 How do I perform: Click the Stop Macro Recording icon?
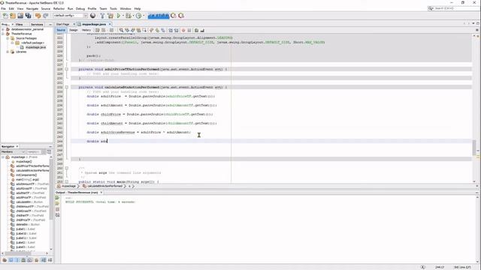click(189, 30)
